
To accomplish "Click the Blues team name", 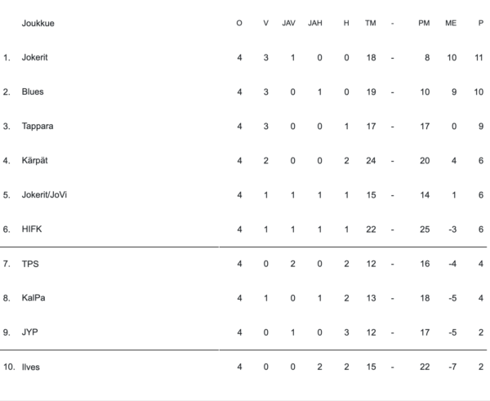I will click(x=33, y=91).
